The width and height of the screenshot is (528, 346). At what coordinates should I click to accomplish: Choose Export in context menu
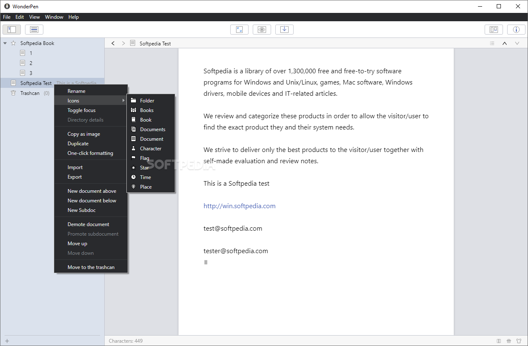click(91, 177)
